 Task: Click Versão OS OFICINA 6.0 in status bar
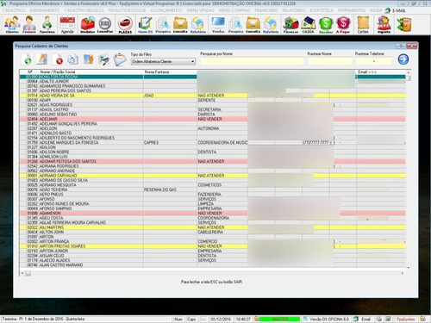pos(327,319)
